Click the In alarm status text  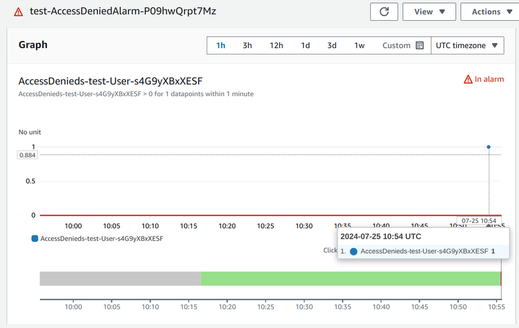(489, 80)
